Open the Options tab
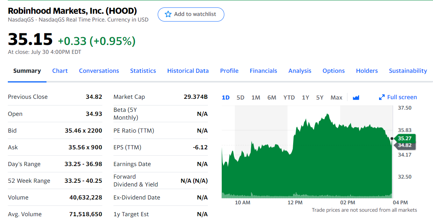 coord(334,71)
